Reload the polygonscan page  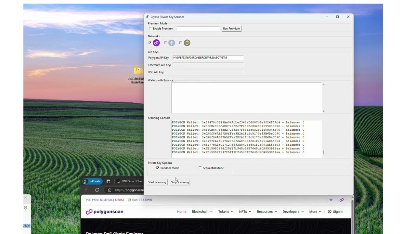pos(97,190)
